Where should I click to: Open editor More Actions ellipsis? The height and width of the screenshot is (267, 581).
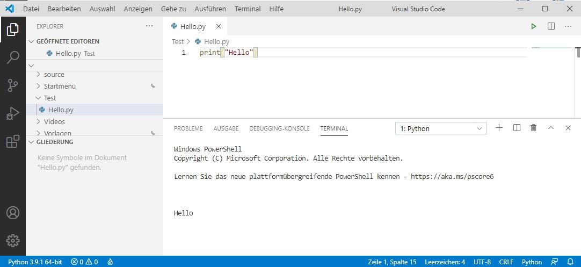[568, 26]
